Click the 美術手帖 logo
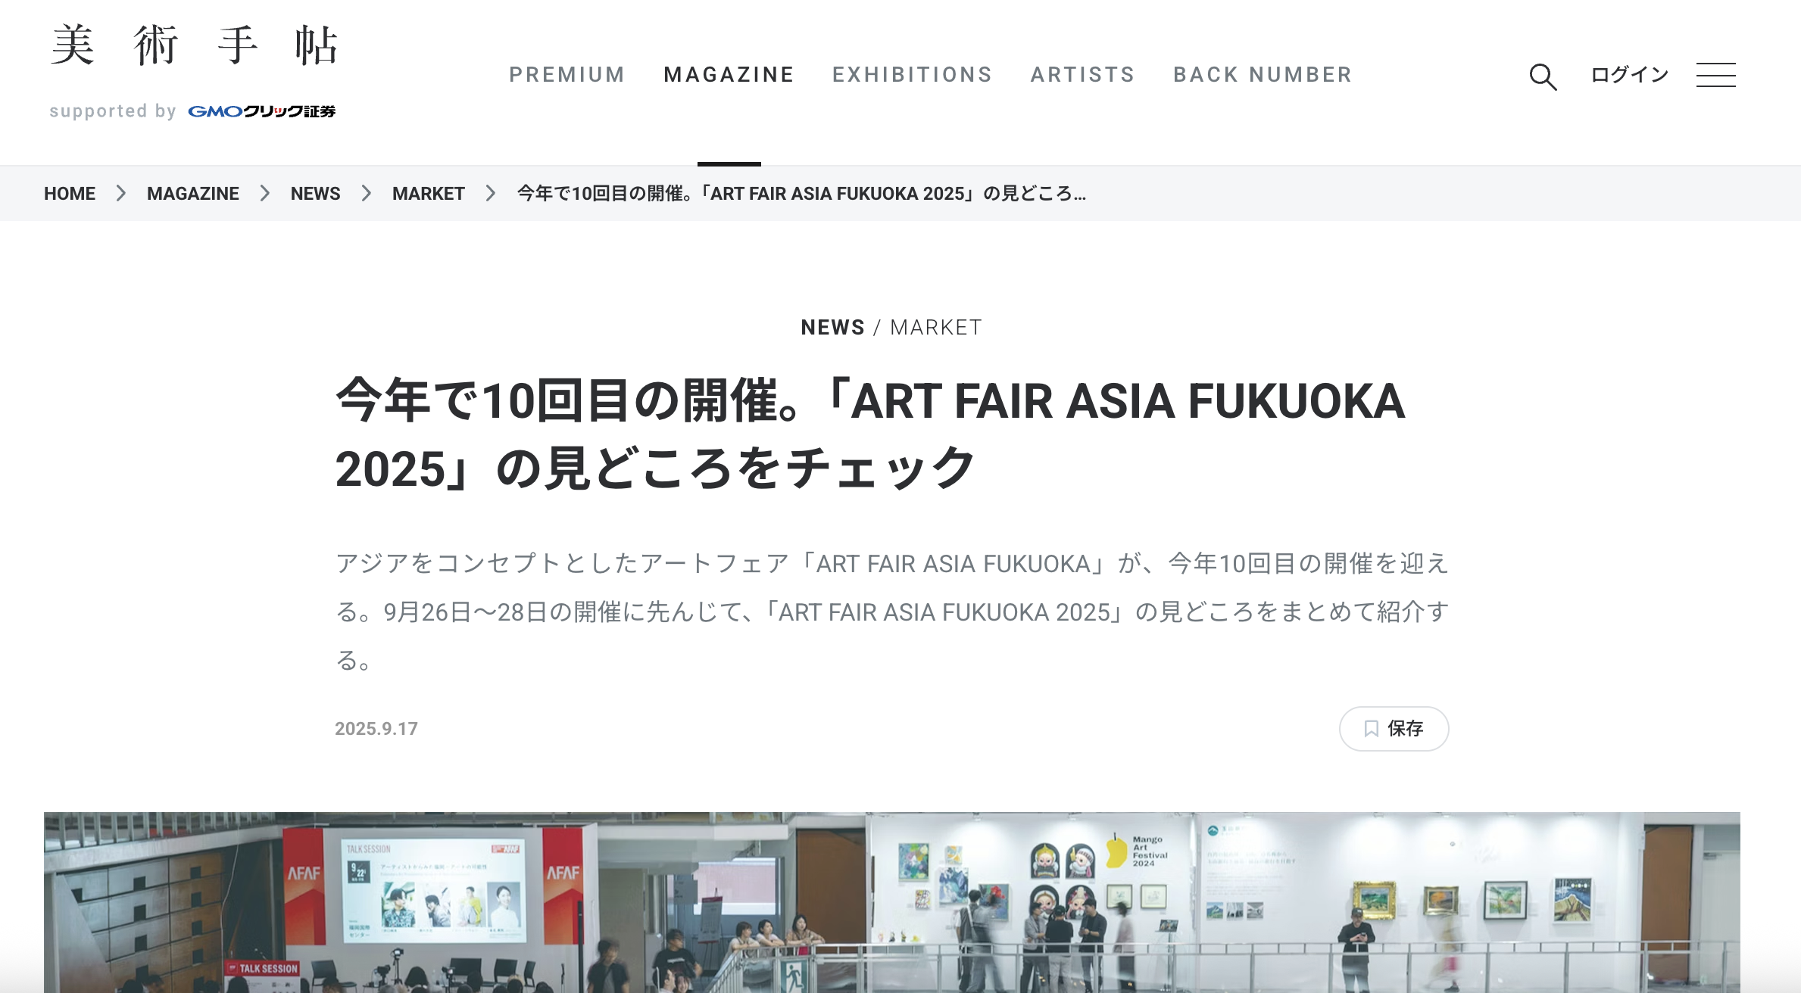Viewport: 1801px width, 993px height. (194, 45)
